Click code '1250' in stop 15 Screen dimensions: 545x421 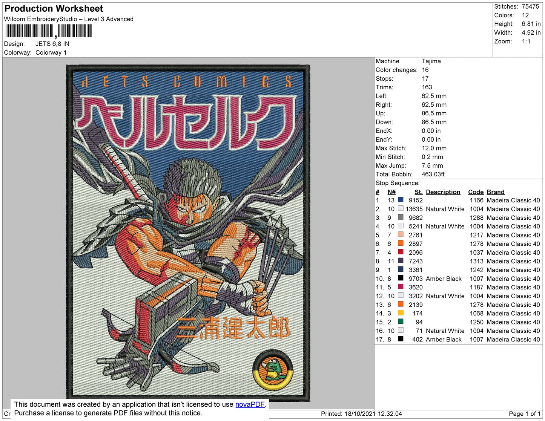coord(476,322)
